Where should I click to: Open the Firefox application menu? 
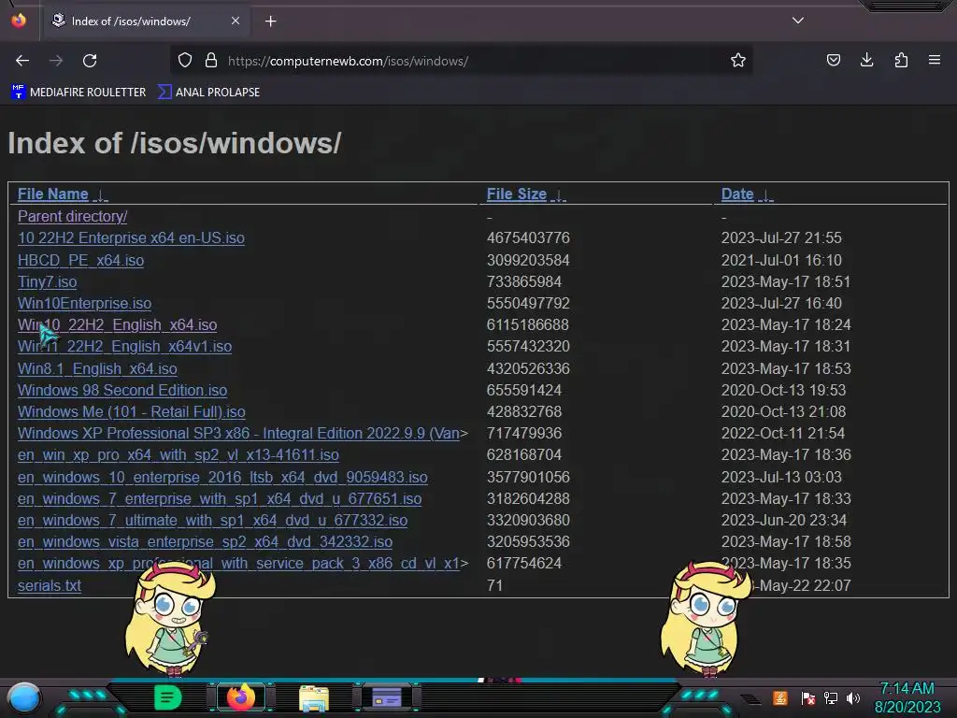[935, 61]
